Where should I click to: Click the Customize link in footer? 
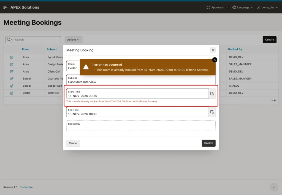pyautogui.click(x=26, y=187)
